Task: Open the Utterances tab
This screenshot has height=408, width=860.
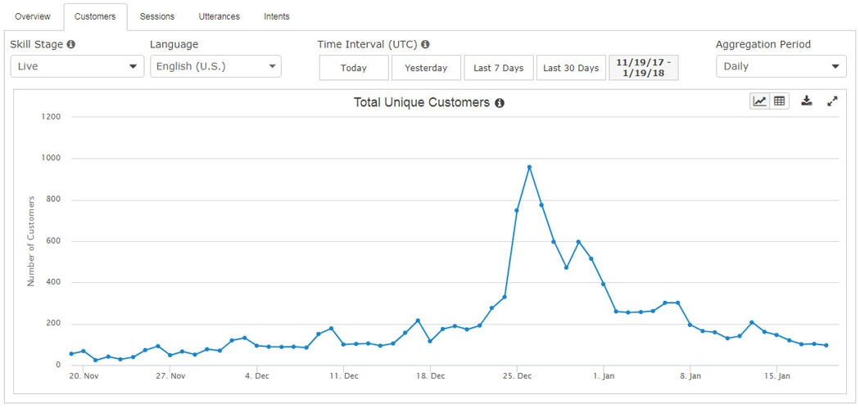Action: 219,16
